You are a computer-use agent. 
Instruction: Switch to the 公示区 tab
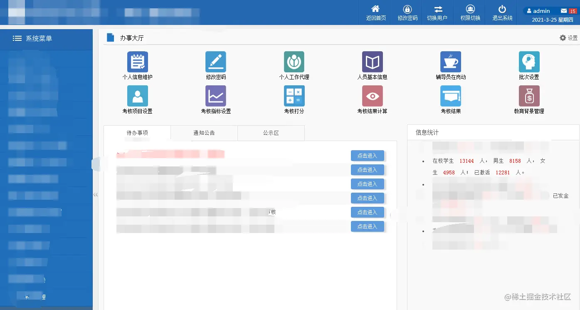click(x=271, y=133)
